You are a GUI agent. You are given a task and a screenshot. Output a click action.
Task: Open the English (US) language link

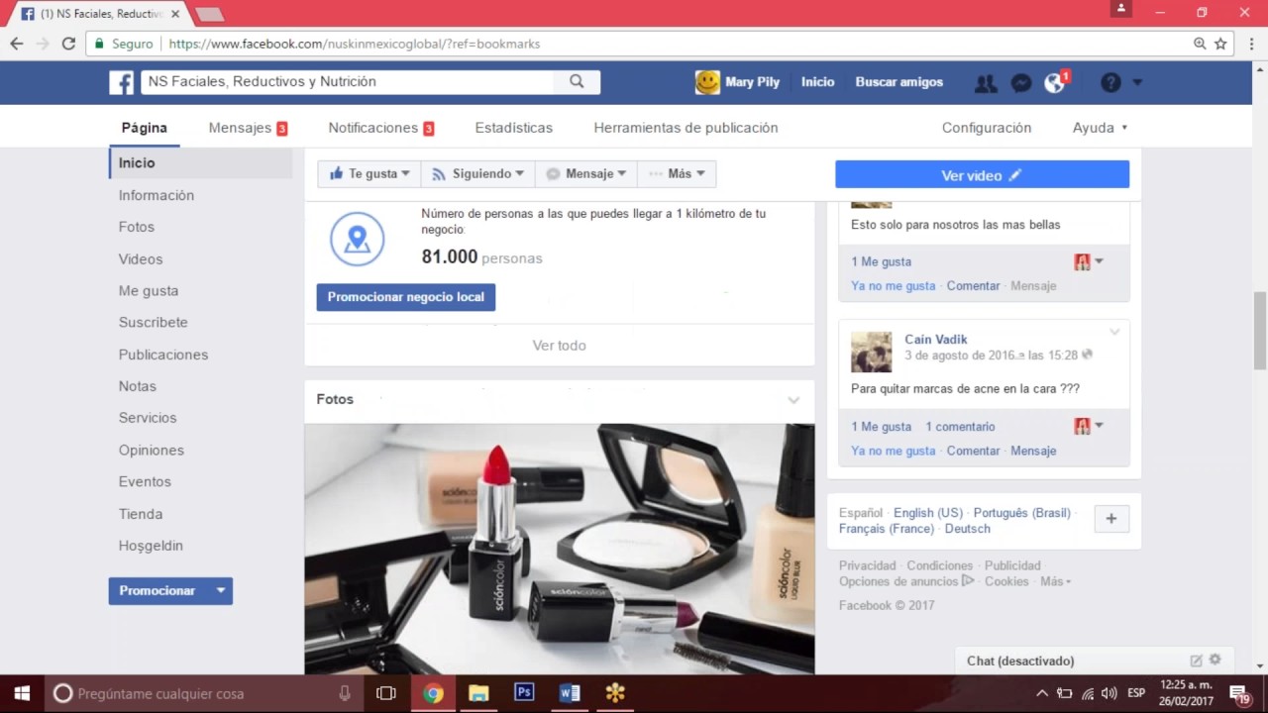pyautogui.click(x=927, y=512)
